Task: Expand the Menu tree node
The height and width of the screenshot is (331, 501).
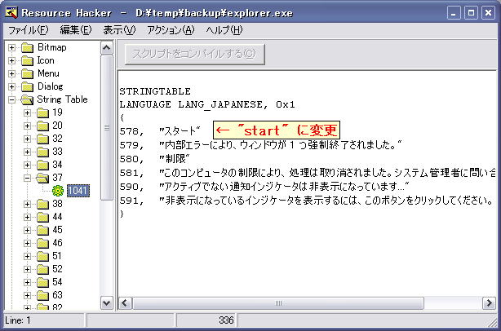Action: [11, 73]
